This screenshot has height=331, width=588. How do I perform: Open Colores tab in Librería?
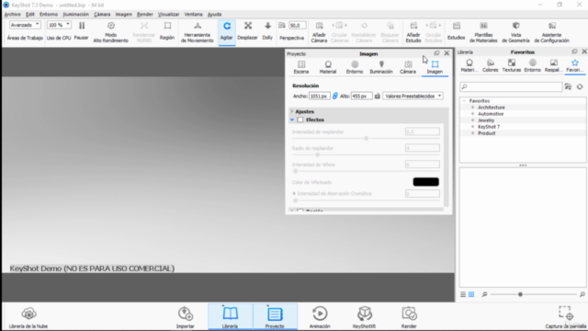click(490, 65)
